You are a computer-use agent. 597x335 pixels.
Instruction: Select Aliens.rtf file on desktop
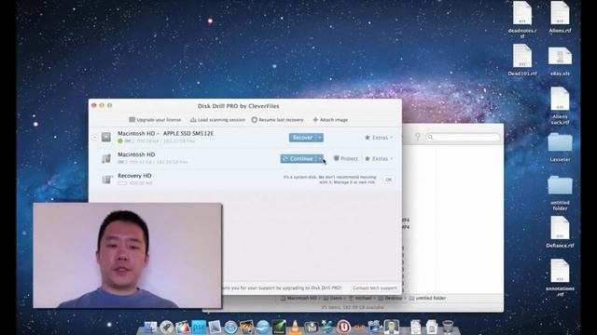(560, 17)
